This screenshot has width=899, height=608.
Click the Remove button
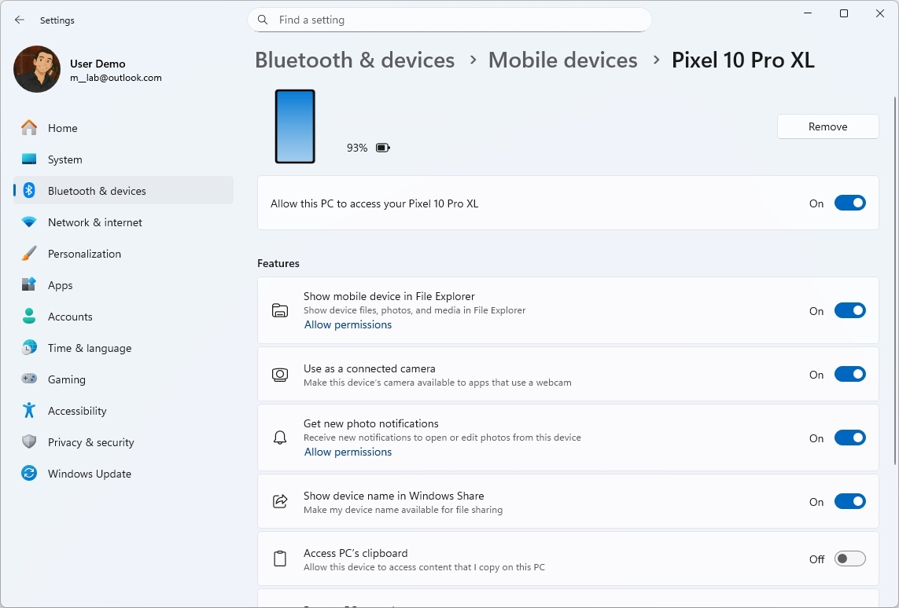point(827,126)
